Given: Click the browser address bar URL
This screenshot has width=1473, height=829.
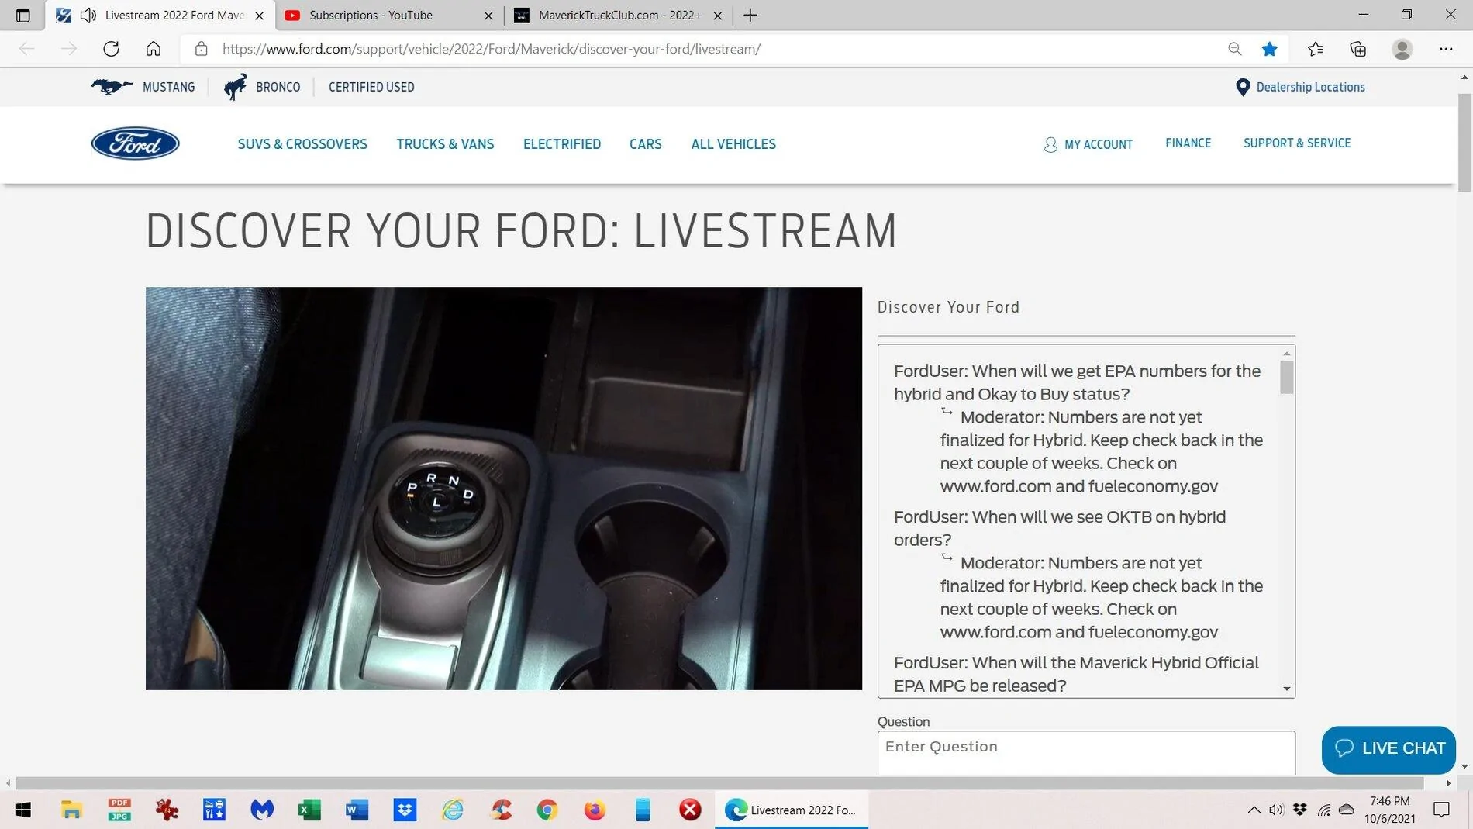Looking at the screenshot, I should click(491, 49).
